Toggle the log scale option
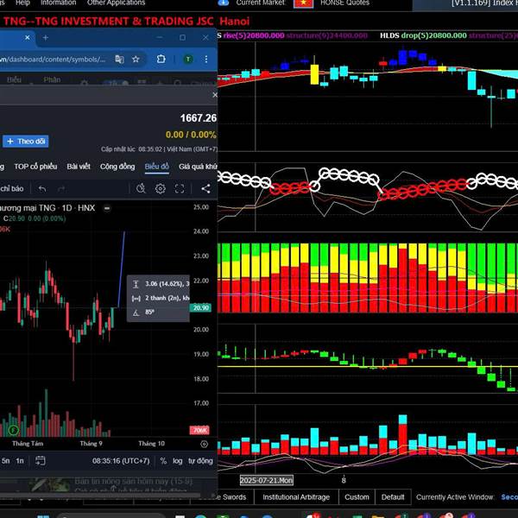 [177, 460]
